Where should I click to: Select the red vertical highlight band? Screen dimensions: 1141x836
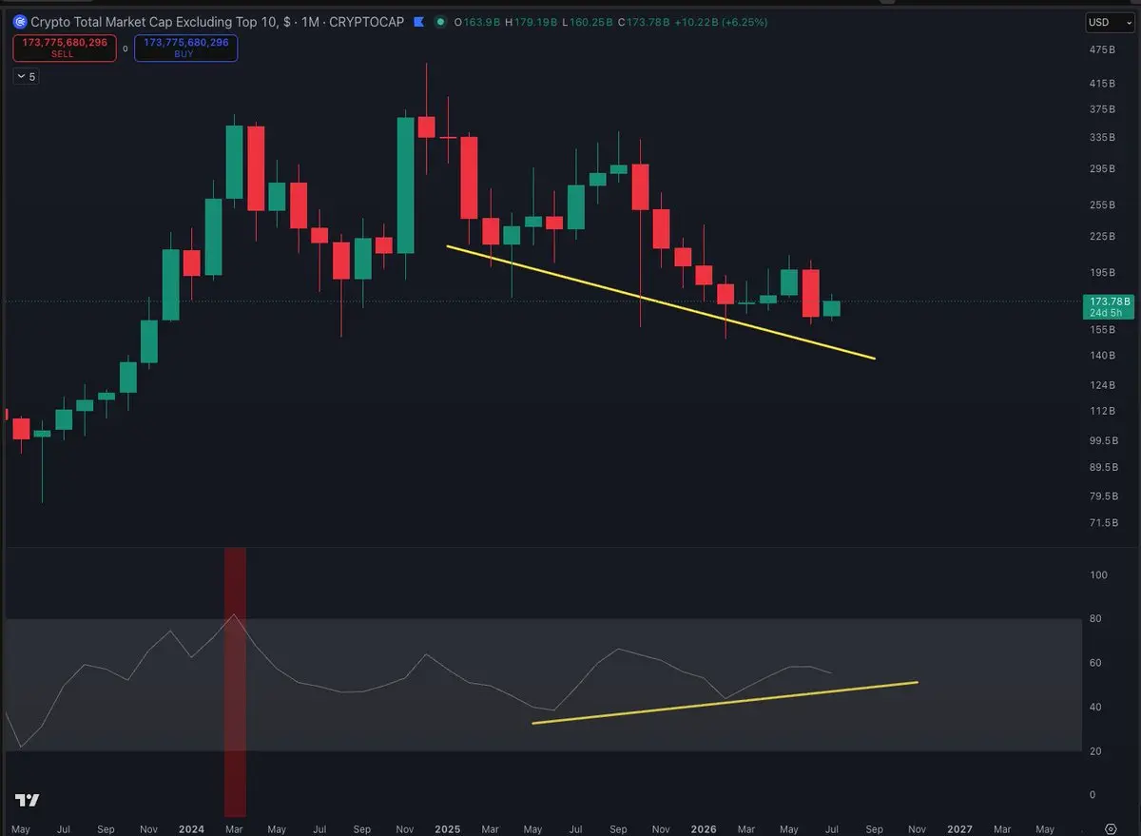point(235,681)
